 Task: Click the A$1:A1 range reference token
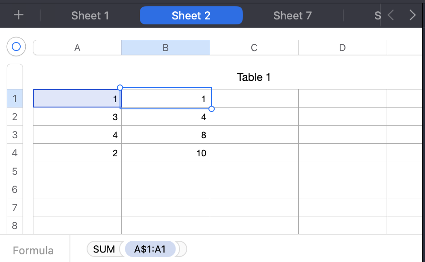(x=150, y=249)
